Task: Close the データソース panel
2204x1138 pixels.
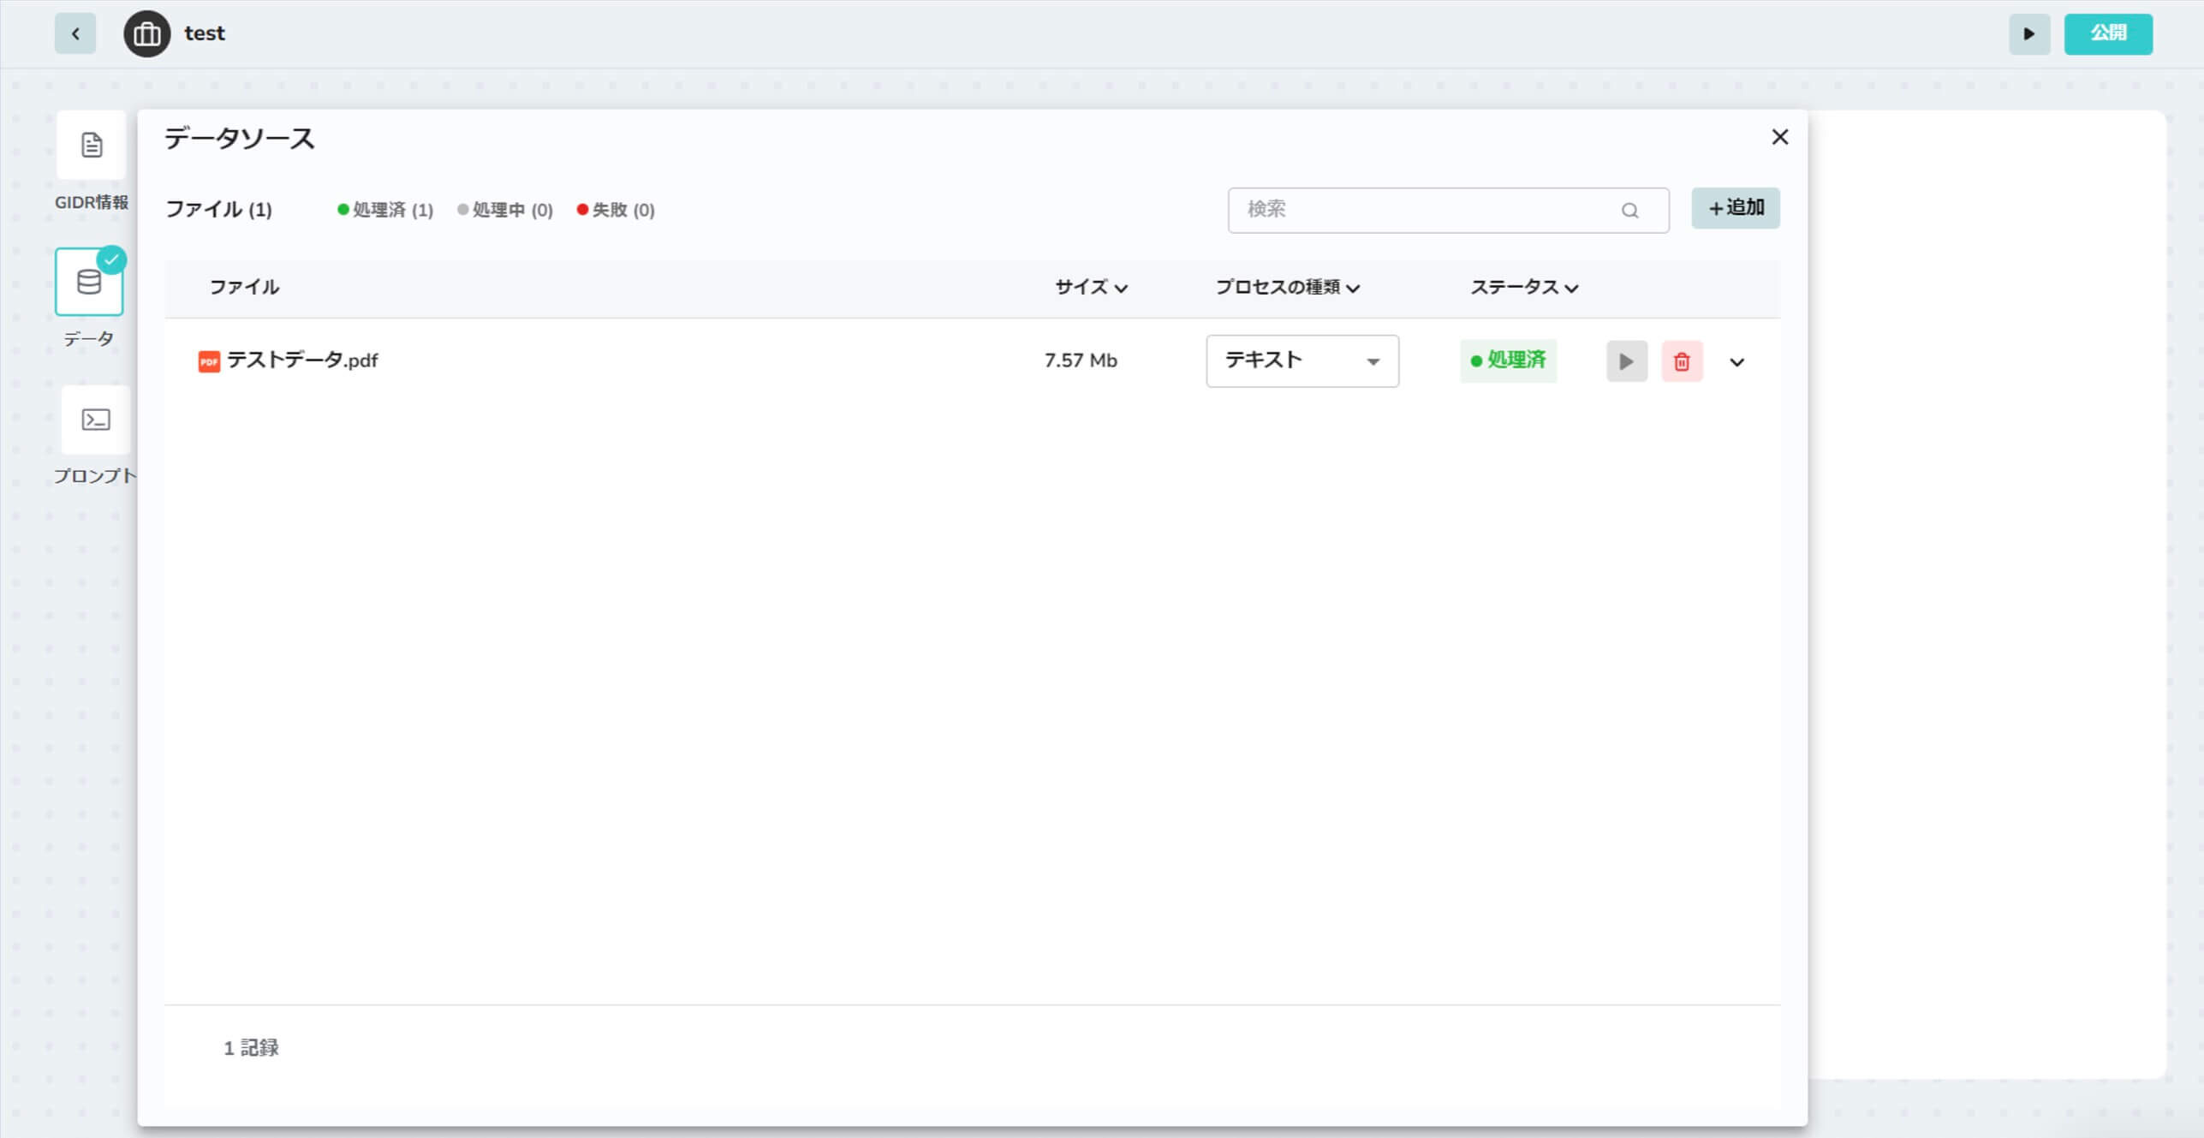Action: point(1779,137)
